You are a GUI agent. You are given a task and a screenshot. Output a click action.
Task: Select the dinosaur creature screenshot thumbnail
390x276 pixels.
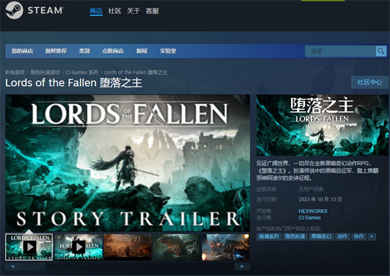[x=175, y=247]
